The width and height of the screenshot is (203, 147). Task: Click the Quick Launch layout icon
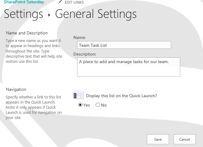point(79,95)
